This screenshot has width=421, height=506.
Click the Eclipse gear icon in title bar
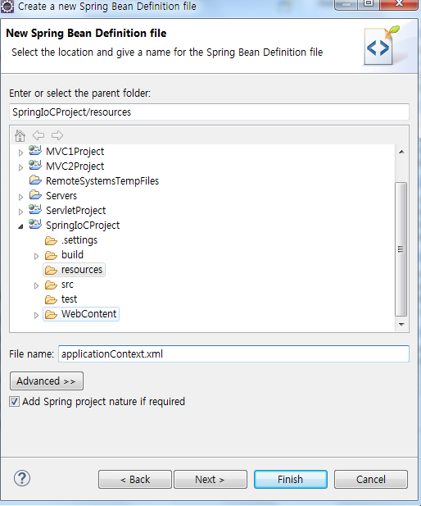click(x=7, y=6)
